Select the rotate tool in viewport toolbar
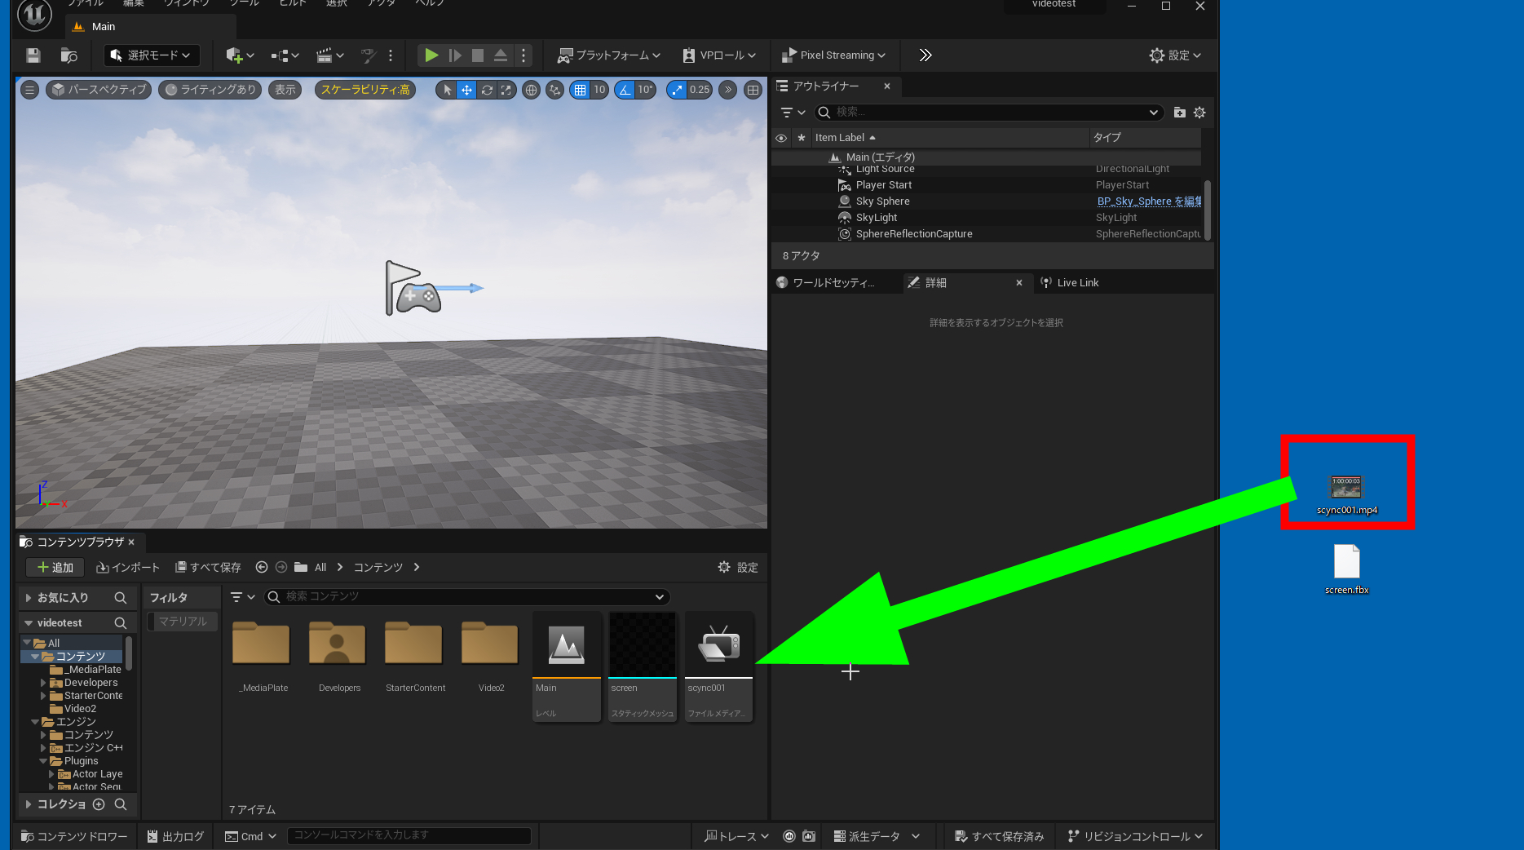The image size is (1524, 850). pos(487,90)
